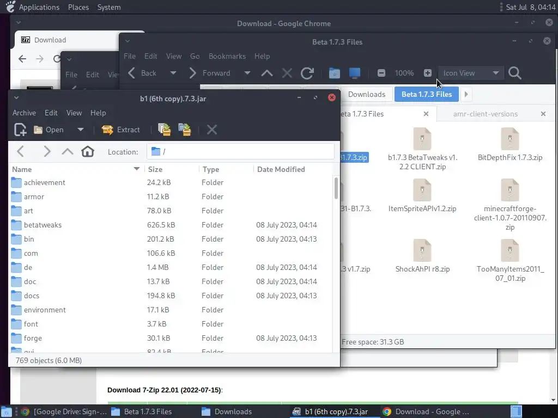558x418 pixels.
Task: Go back in archive location history
Action: pyautogui.click(x=21, y=151)
